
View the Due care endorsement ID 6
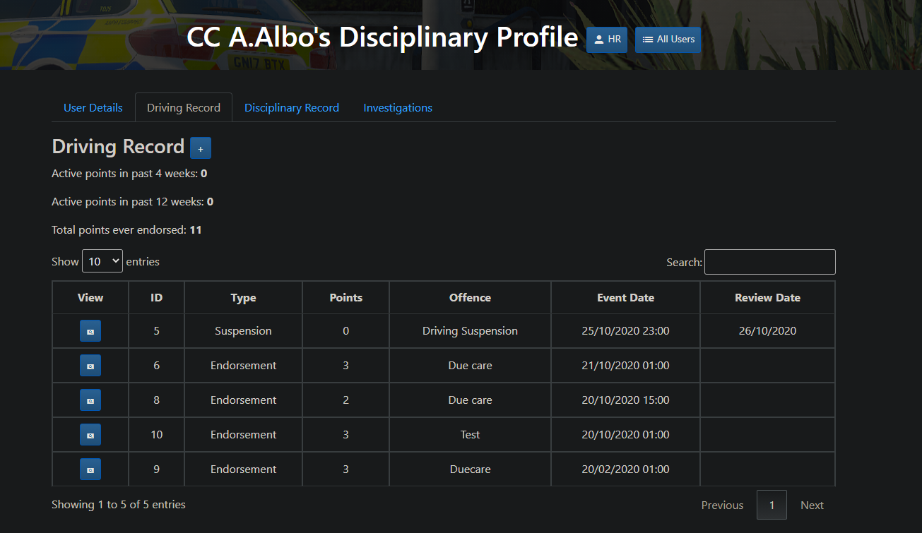point(90,366)
